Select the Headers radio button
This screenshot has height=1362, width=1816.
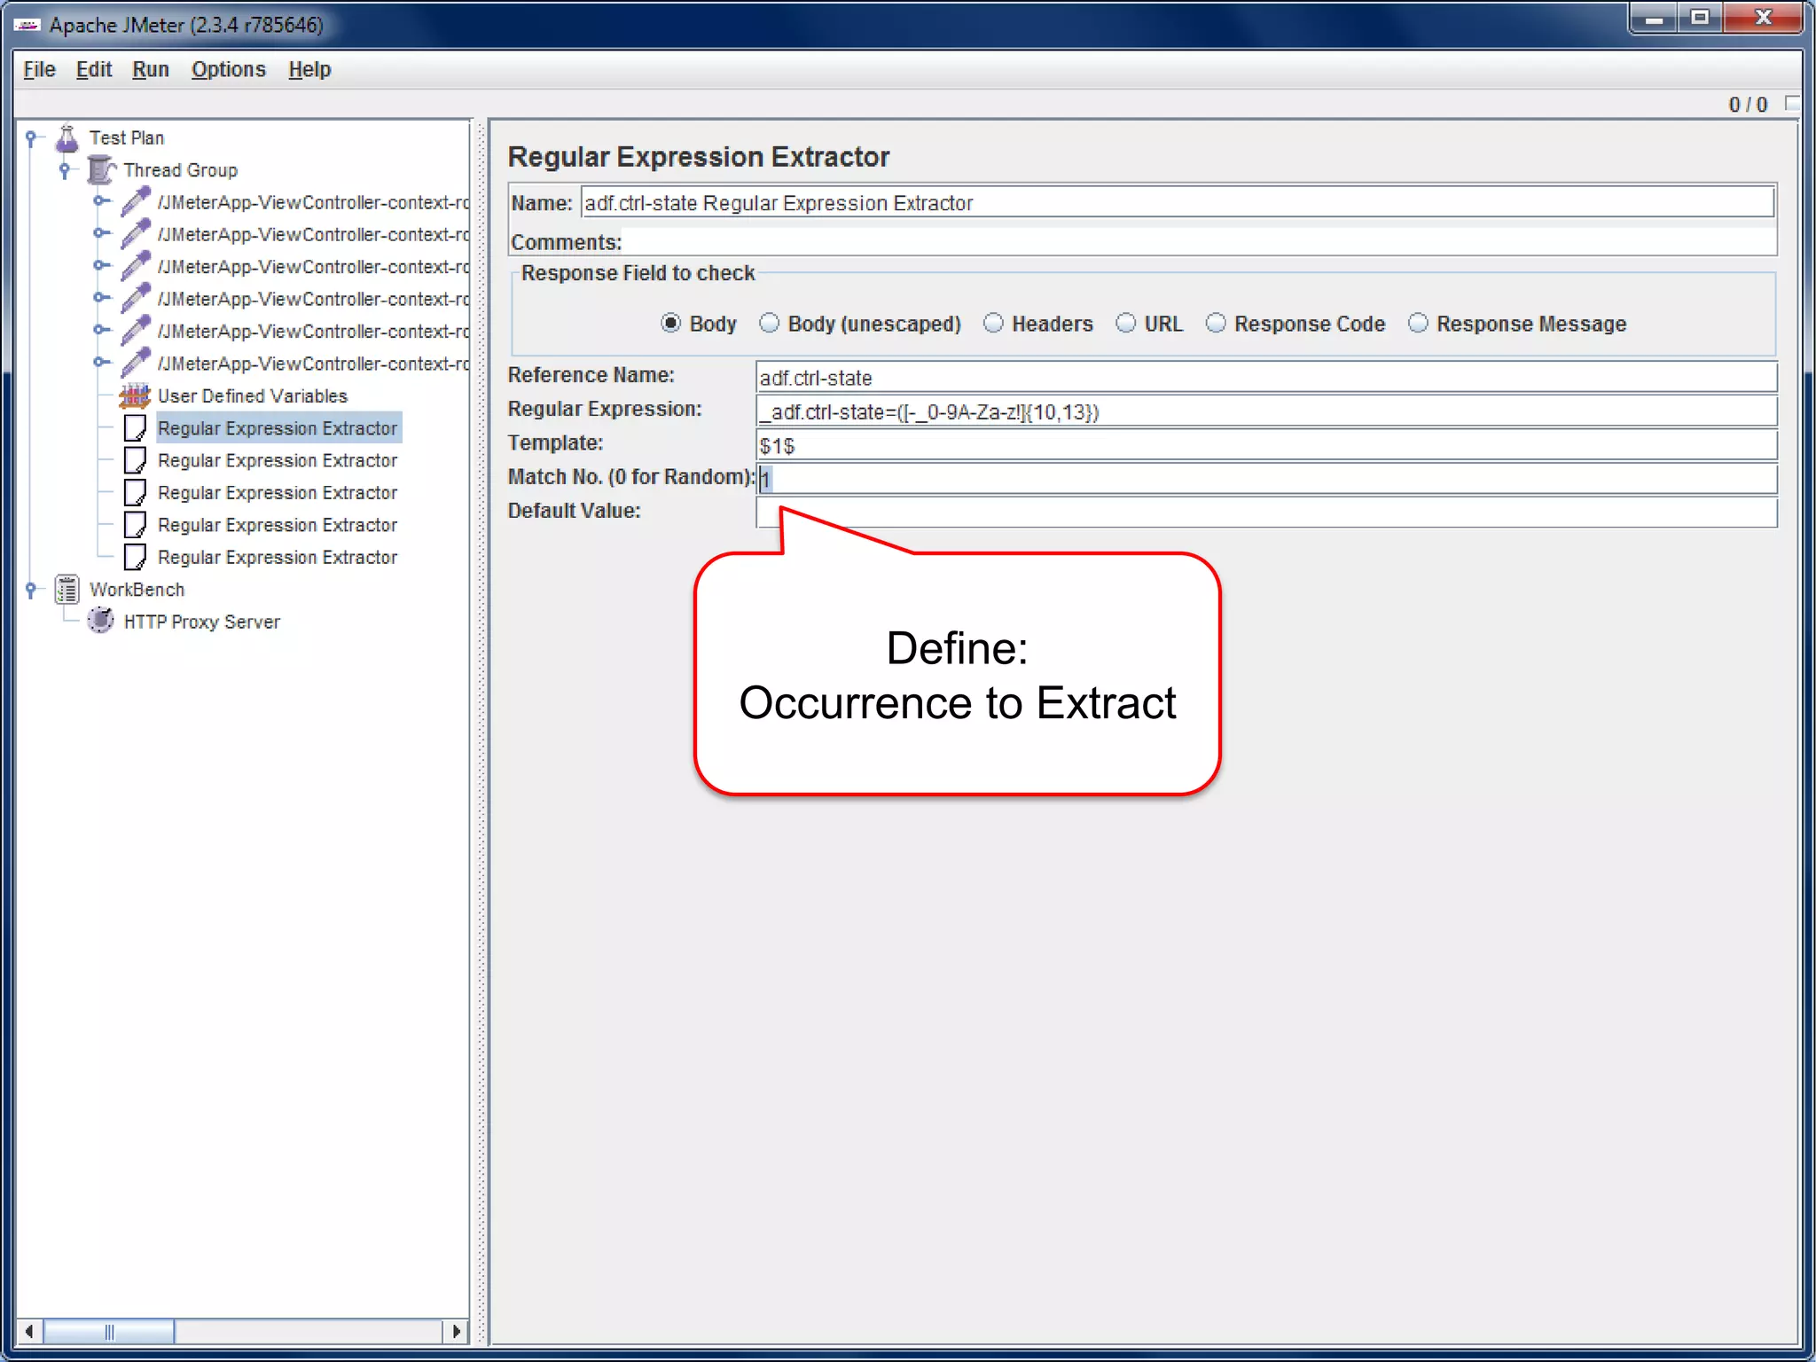994,324
